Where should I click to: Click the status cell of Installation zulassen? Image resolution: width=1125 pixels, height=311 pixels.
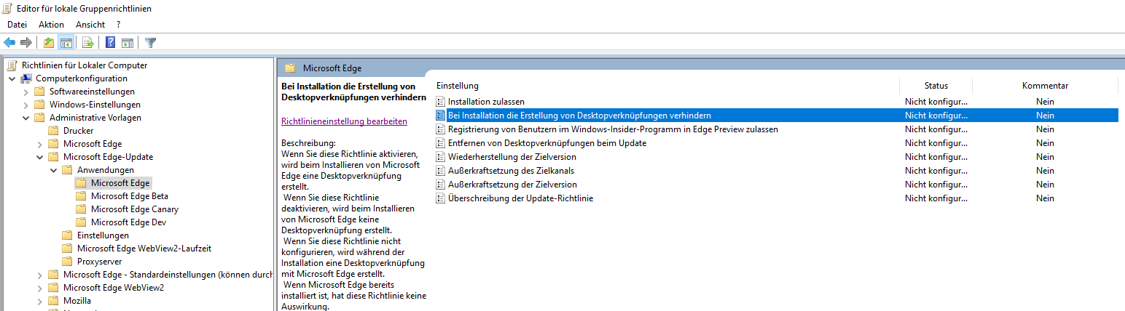coord(936,102)
